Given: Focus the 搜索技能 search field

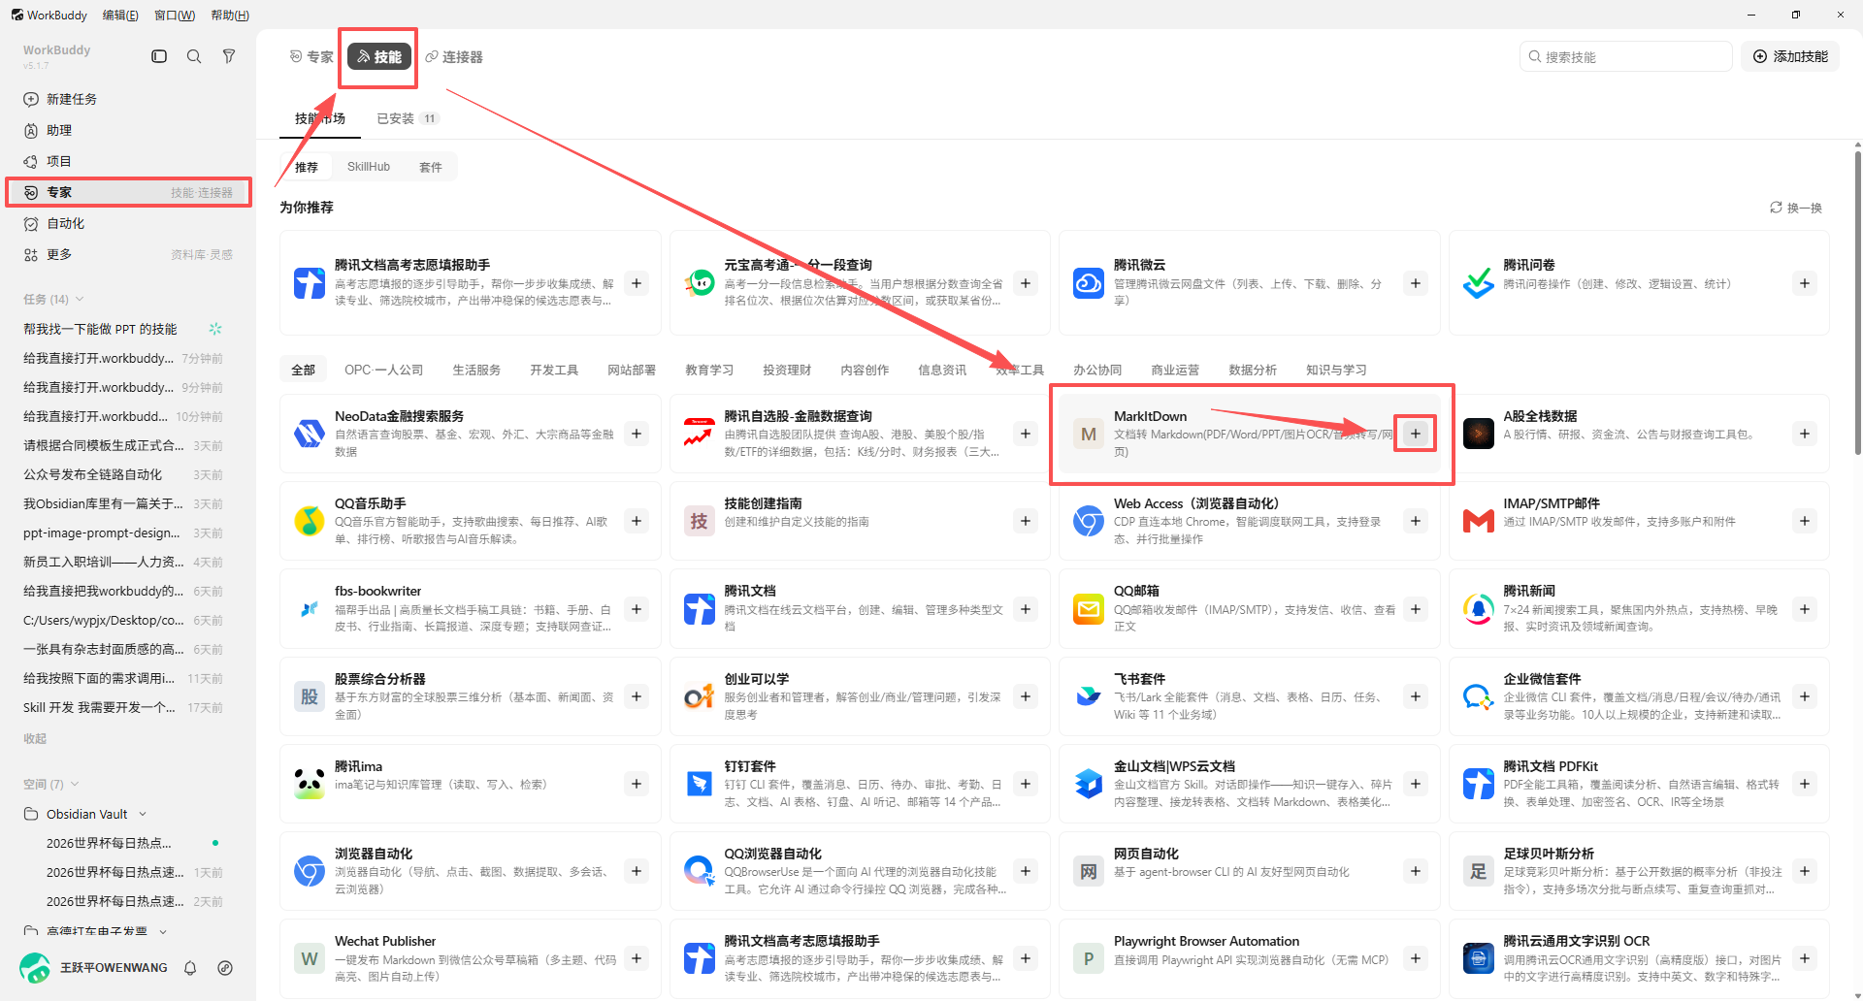Looking at the screenshot, I should point(1626,56).
